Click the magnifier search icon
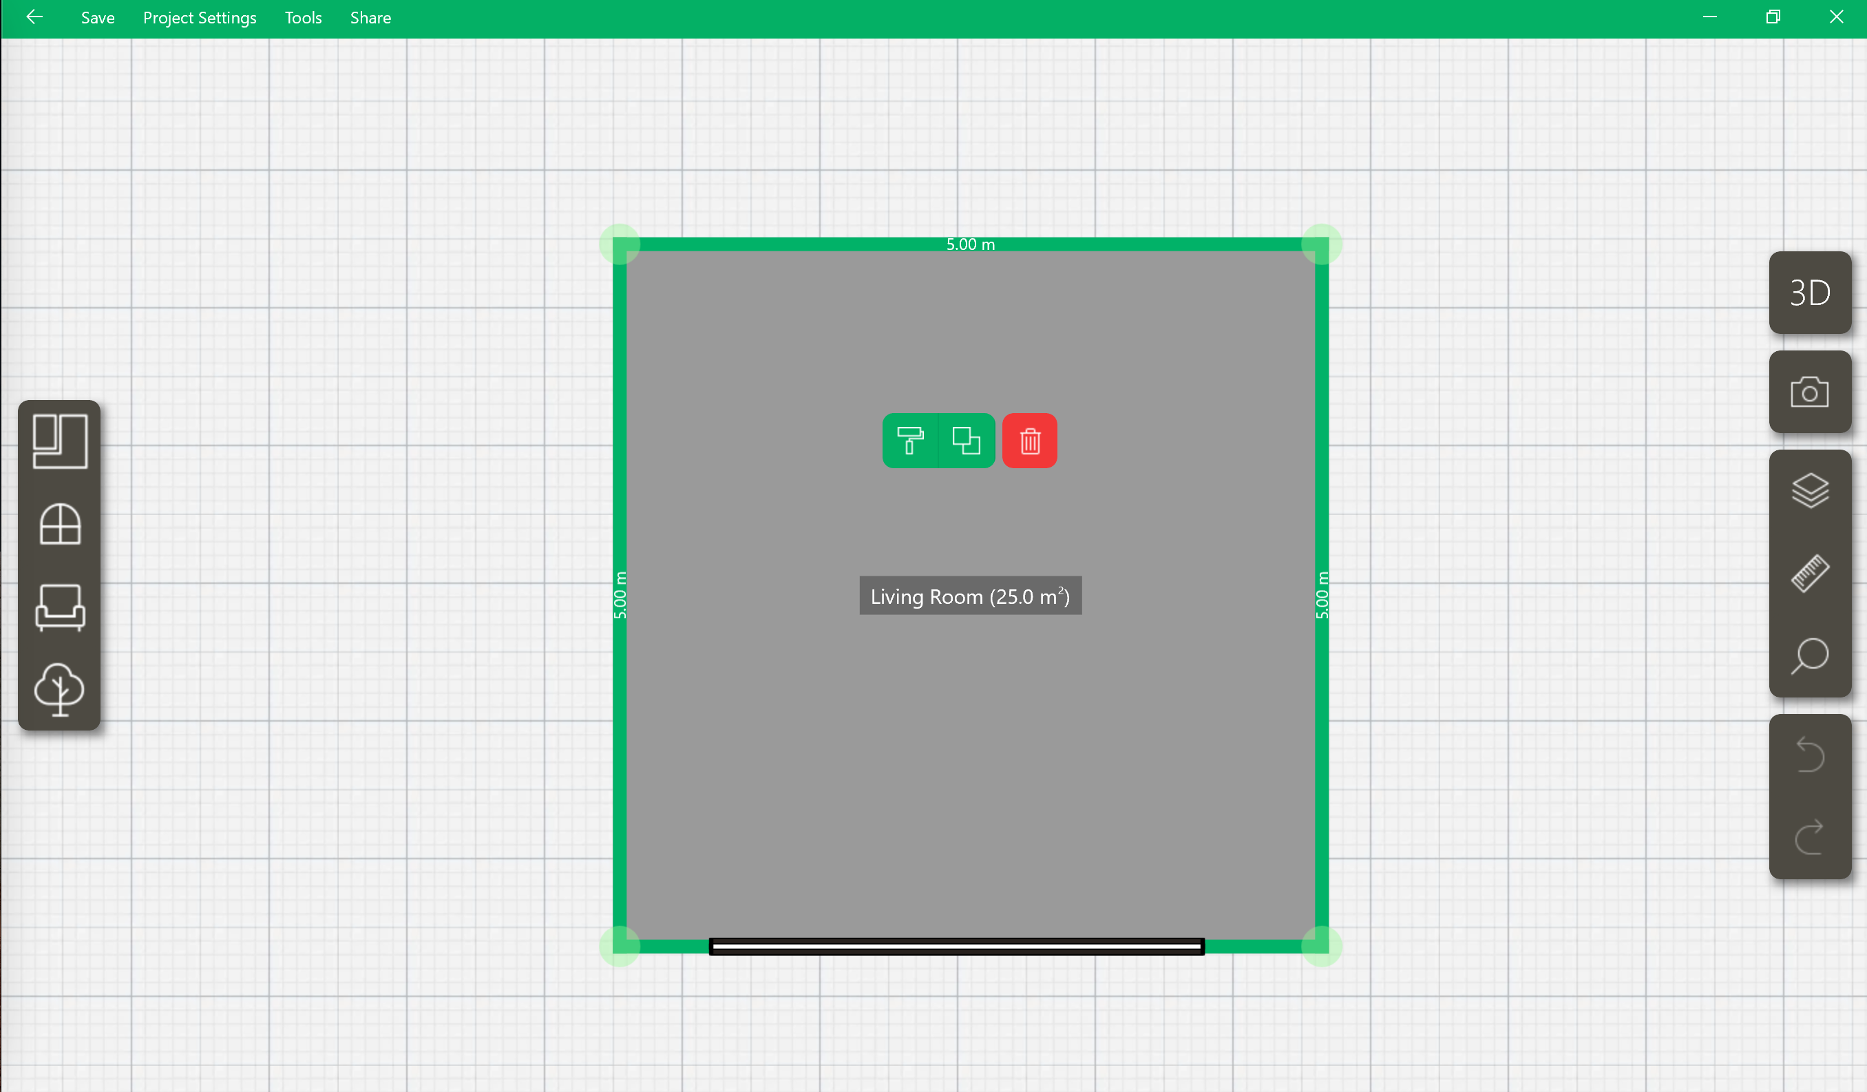Viewport: 1867px width, 1092px height. (x=1809, y=656)
